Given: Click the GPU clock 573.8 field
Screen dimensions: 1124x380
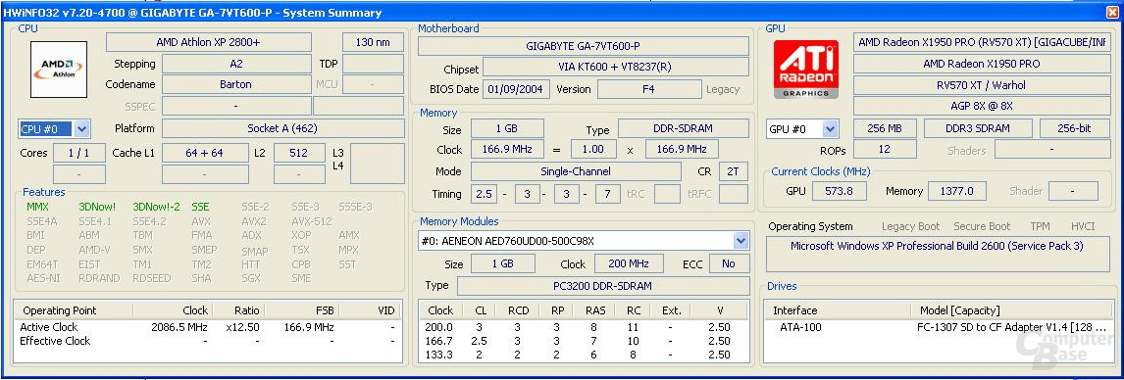Looking at the screenshot, I should click(839, 191).
